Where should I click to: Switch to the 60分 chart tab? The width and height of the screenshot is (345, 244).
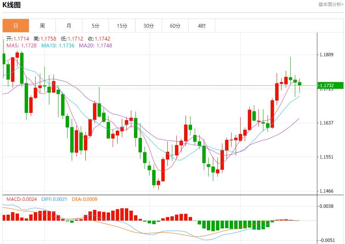click(175, 26)
